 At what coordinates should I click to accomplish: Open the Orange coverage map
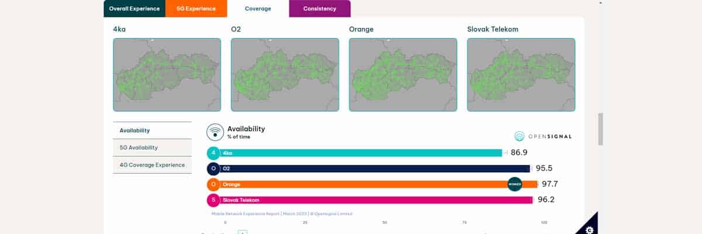pyautogui.click(x=403, y=75)
